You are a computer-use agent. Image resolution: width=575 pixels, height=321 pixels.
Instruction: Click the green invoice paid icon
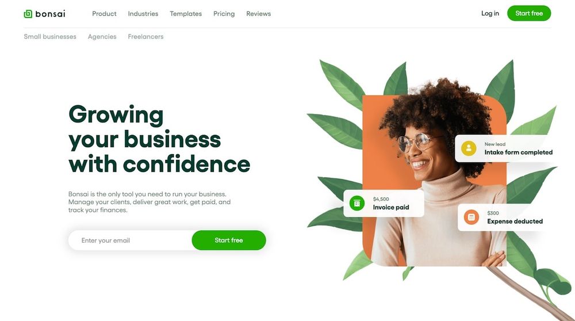coord(357,203)
